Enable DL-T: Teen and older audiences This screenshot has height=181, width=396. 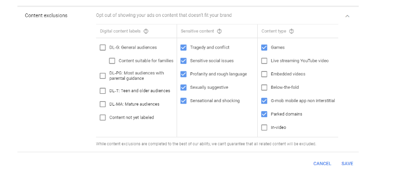(102, 91)
